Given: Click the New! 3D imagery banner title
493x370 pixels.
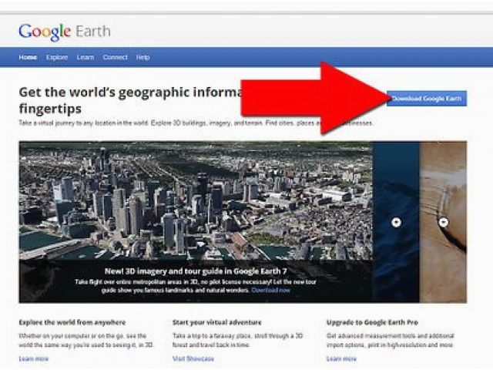Looking at the screenshot, I should [196, 271].
